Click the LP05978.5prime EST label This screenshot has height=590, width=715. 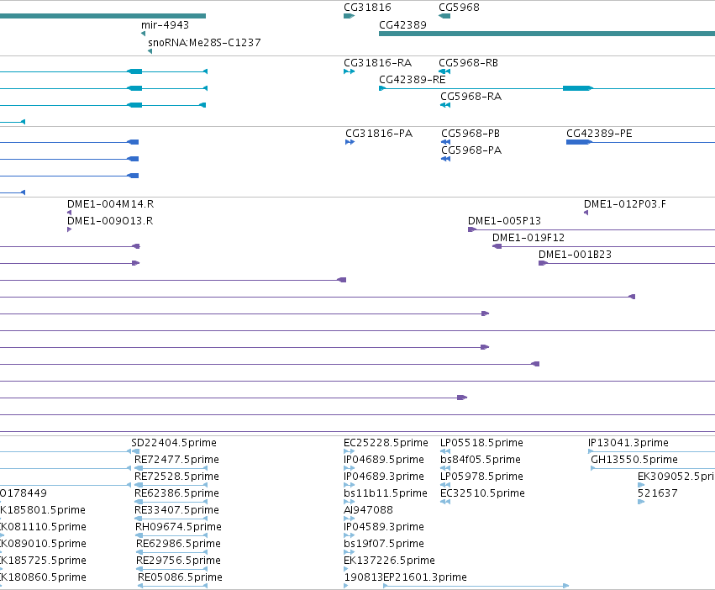[x=481, y=477]
